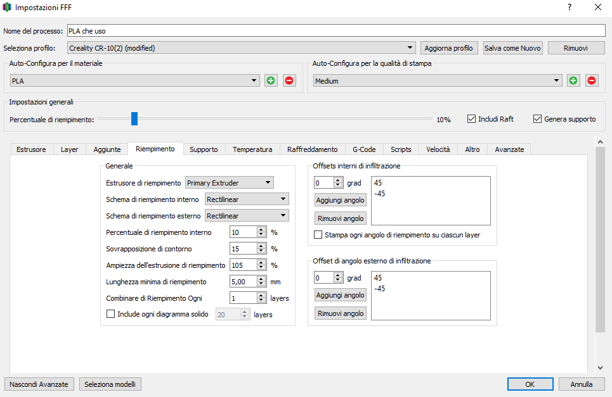This screenshot has height=397, width=612.
Task: Click the Nome del processo text field
Action: click(x=335, y=30)
